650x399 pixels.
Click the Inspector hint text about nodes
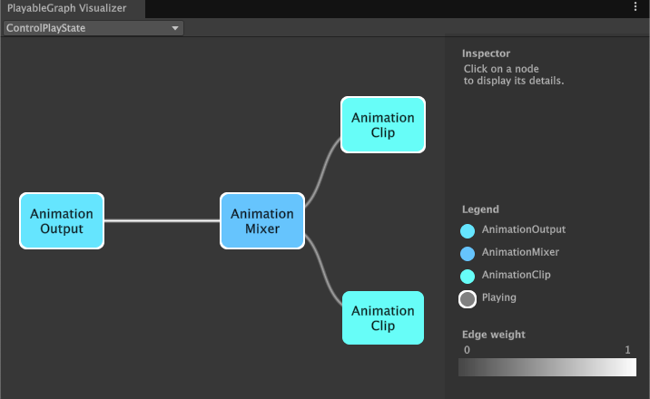(x=514, y=74)
